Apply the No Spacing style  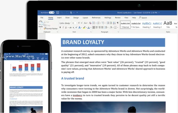tap(136, 25)
